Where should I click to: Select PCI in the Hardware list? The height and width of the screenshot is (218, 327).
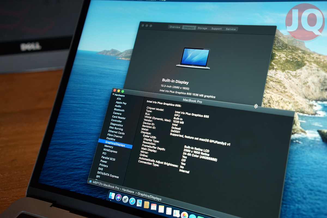click(x=104, y=154)
